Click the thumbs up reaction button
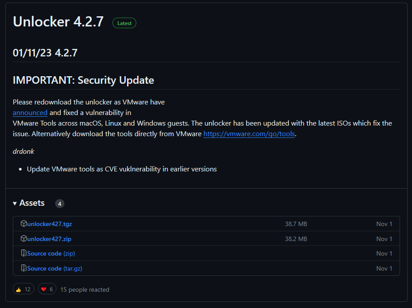The height and width of the screenshot is (308, 412). [x=23, y=289]
